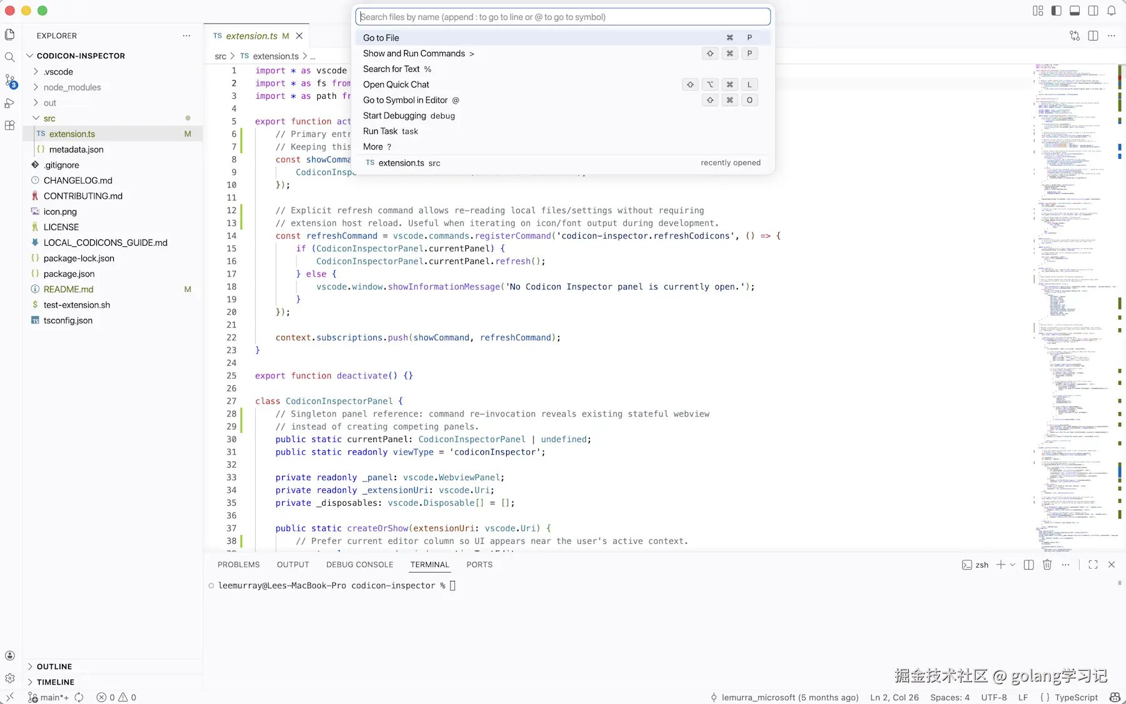Image resolution: width=1126 pixels, height=704 pixels.
Task: Open the Explorer view in activity bar
Action: tap(10, 35)
